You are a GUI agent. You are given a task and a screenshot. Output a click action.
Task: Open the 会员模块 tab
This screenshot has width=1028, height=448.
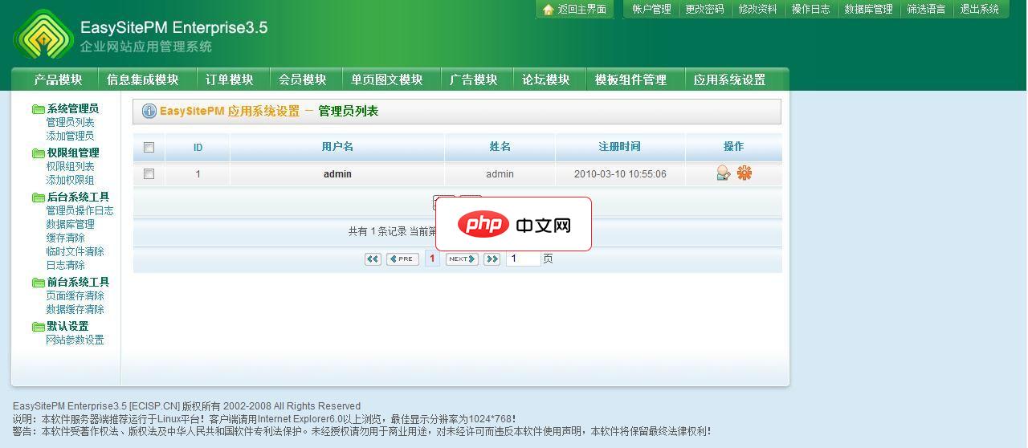click(303, 79)
